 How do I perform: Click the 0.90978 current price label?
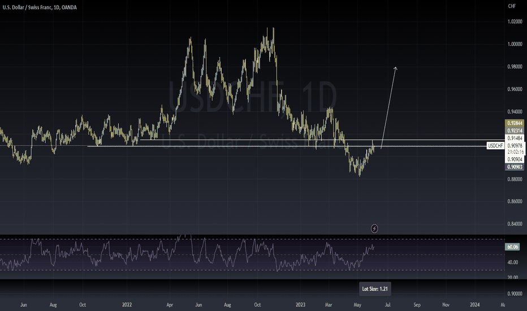click(515, 145)
